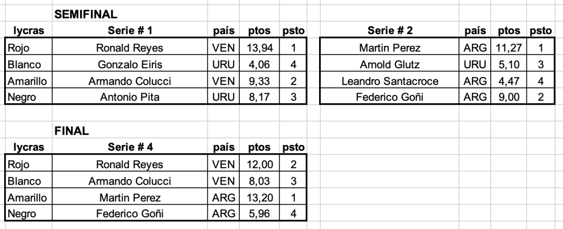Click Federico Goñi in the Final table

(x=129, y=215)
